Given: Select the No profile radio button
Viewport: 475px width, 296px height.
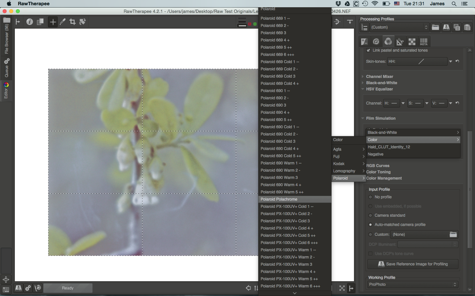Looking at the screenshot, I should point(370,197).
